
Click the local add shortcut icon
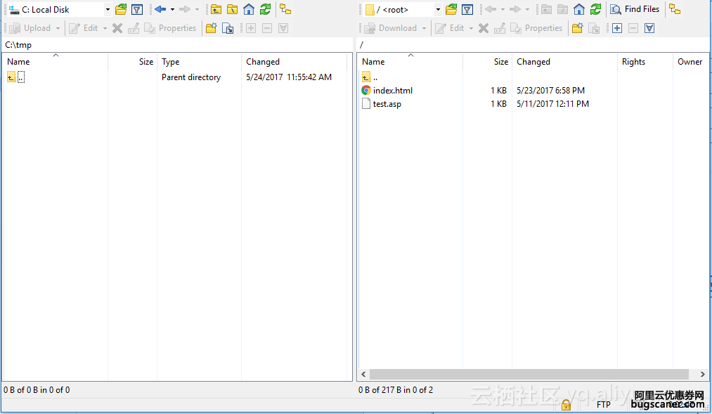pyautogui.click(x=228, y=28)
